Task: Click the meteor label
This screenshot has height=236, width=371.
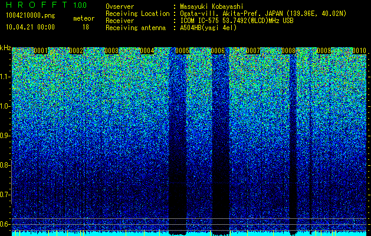Action: (x=84, y=18)
